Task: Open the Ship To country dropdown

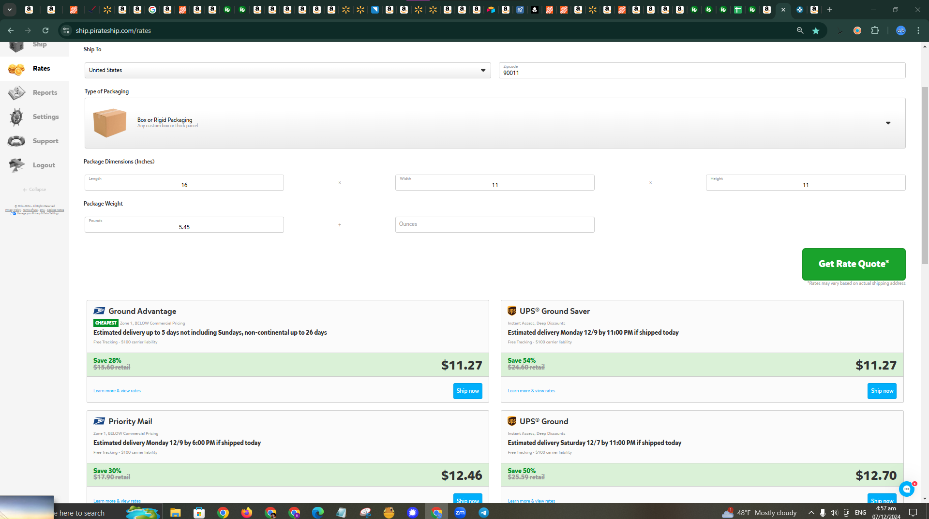Action: (287, 70)
